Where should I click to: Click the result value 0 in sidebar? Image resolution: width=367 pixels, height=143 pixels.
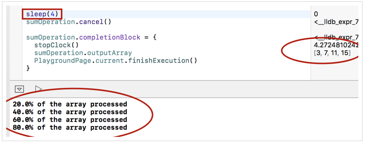pos(316,14)
